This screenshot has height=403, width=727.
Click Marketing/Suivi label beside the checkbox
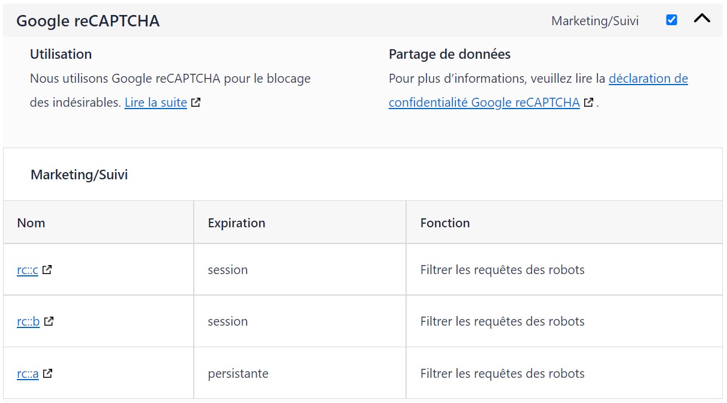pos(595,21)
